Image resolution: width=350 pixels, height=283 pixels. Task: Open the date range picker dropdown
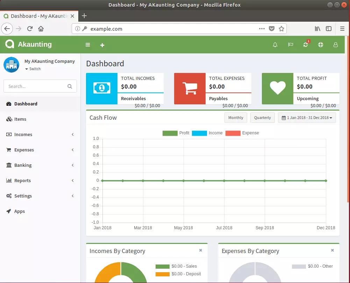pos(307,118)
